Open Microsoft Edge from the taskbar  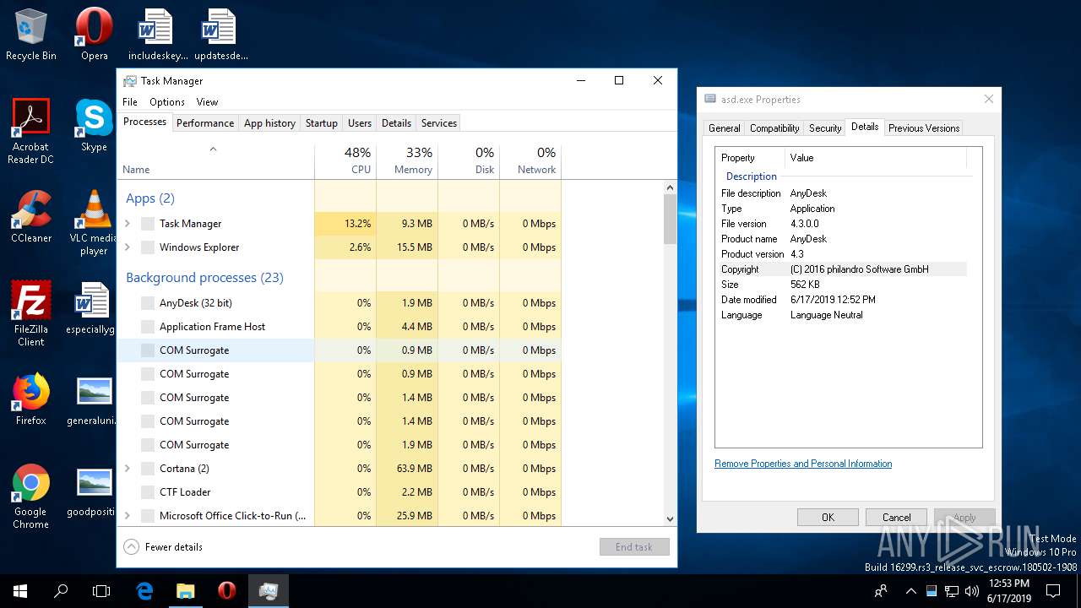(x=144, y=591)
